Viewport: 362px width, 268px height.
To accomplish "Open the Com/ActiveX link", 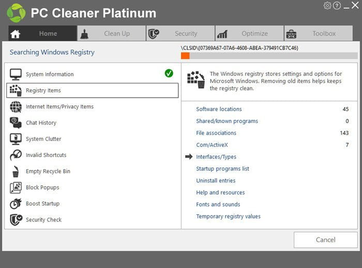I will 212,145.
